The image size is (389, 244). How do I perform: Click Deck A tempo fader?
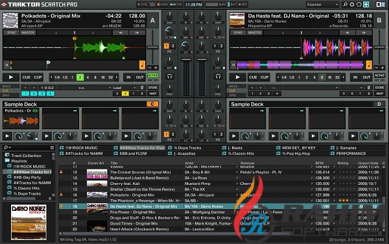click(x=153, y=47)
